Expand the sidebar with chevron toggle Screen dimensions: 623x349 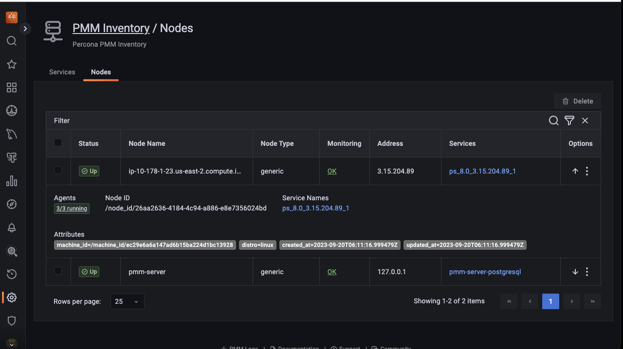[25, 29]
